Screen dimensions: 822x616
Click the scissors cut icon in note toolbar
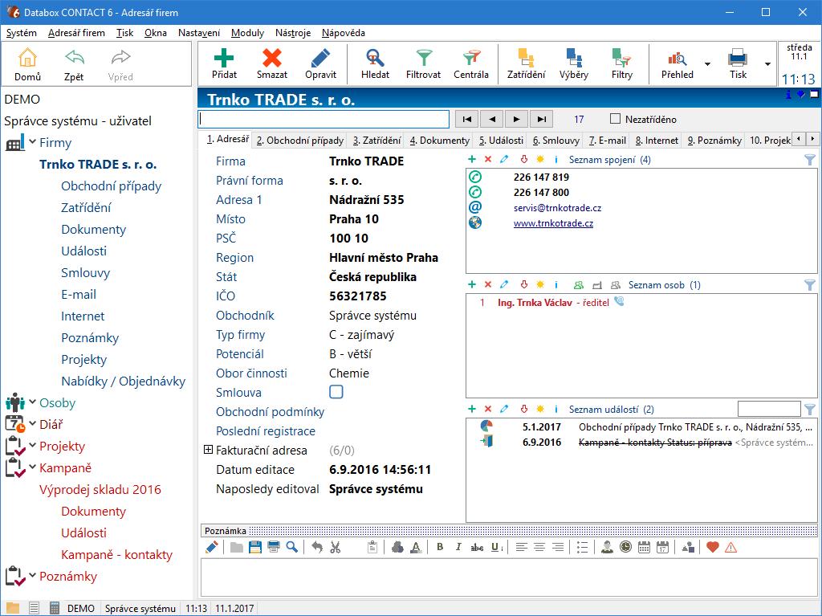coord(336,547)
